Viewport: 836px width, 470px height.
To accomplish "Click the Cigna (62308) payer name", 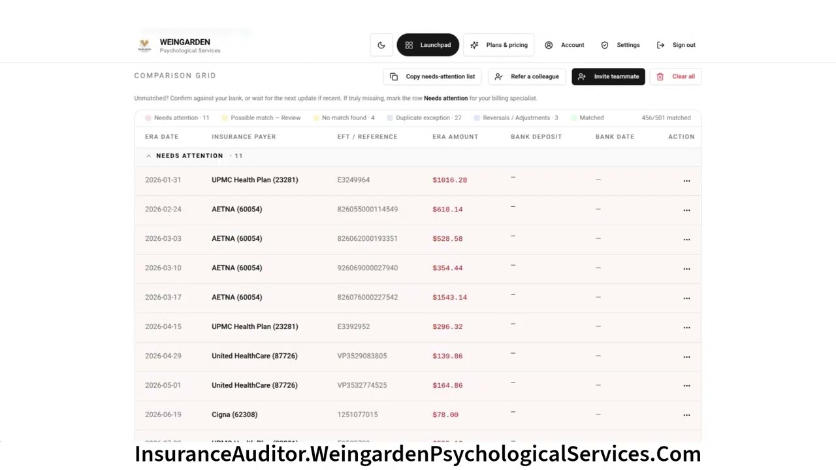I will coord(234,415).
